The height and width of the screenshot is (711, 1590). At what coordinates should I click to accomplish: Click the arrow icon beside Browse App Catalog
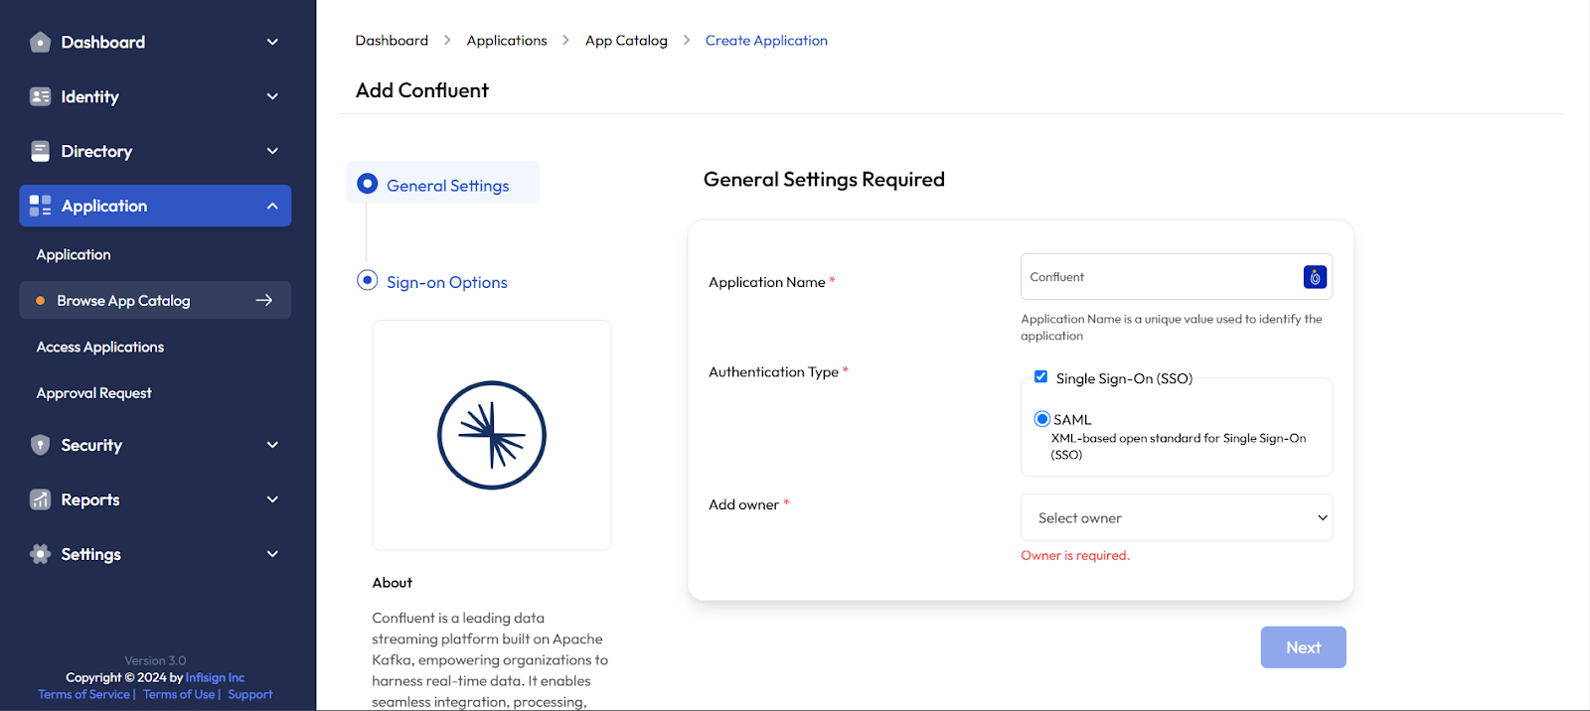[x=264, y=300]
